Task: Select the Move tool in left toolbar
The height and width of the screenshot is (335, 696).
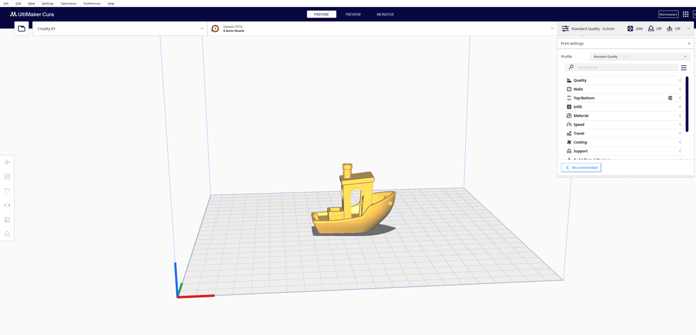Action: [7, 162]
